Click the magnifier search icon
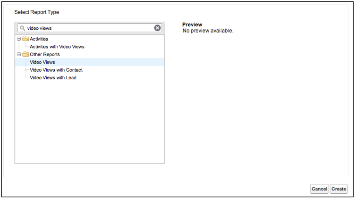Image resolution: width=355 pixels, height=198 pixels. tap(22, 28)
